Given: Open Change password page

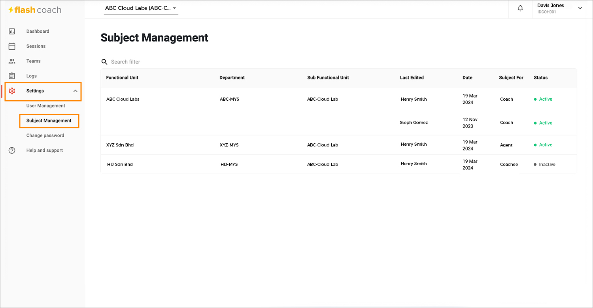Looking at the screenshot, I should (x=45, y=135).
